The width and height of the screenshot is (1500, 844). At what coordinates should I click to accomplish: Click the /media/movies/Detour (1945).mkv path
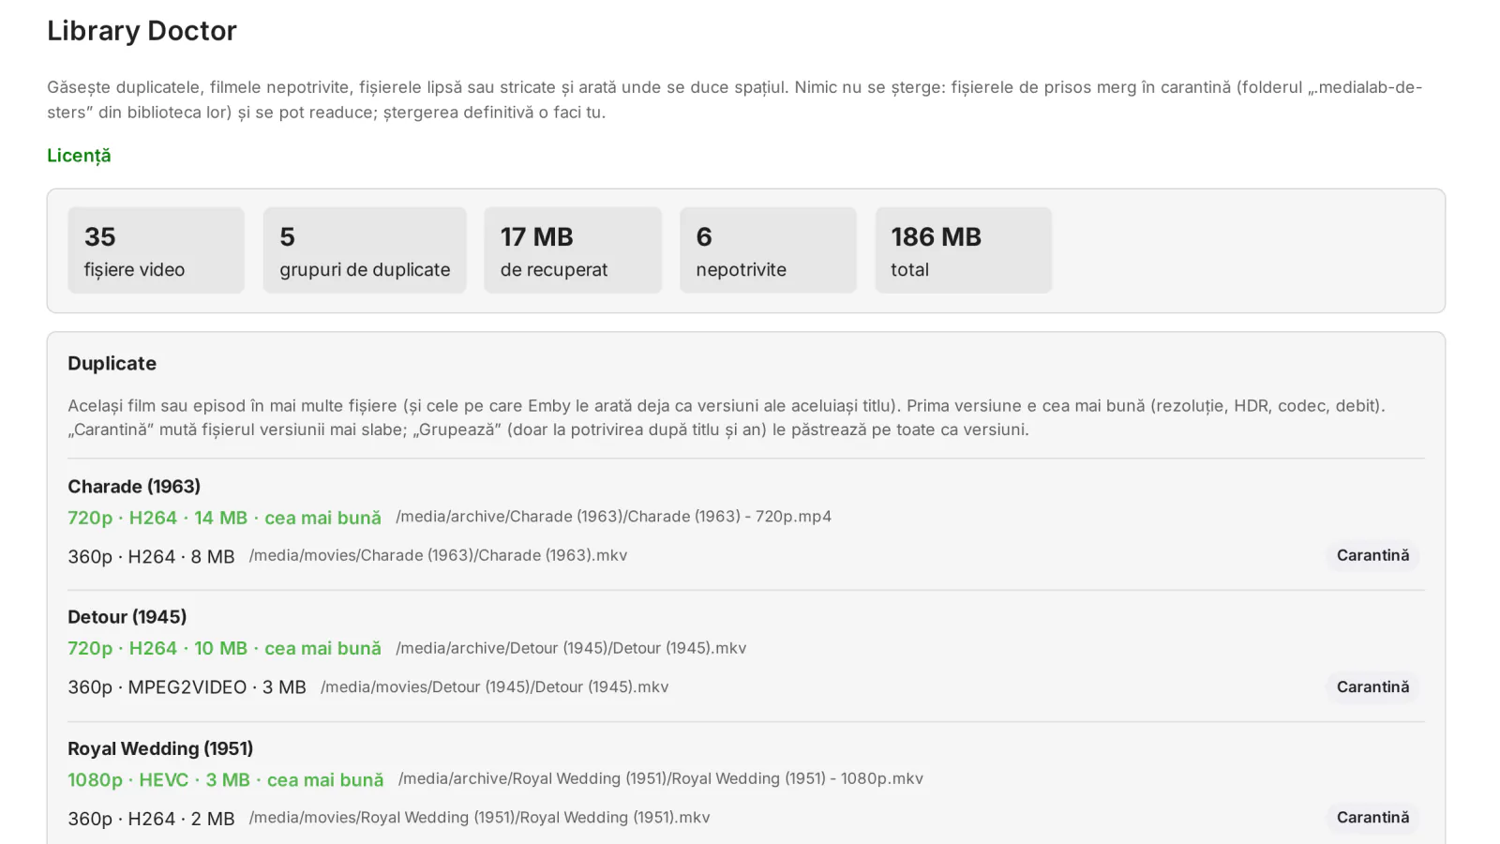point(494,687)
